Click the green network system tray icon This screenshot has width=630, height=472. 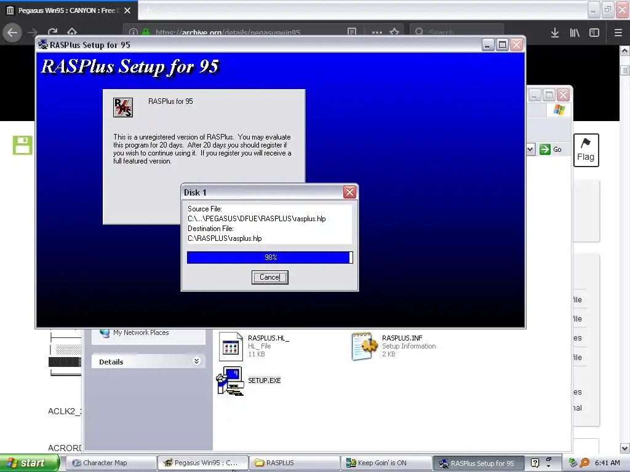click(x=573, y=463)
